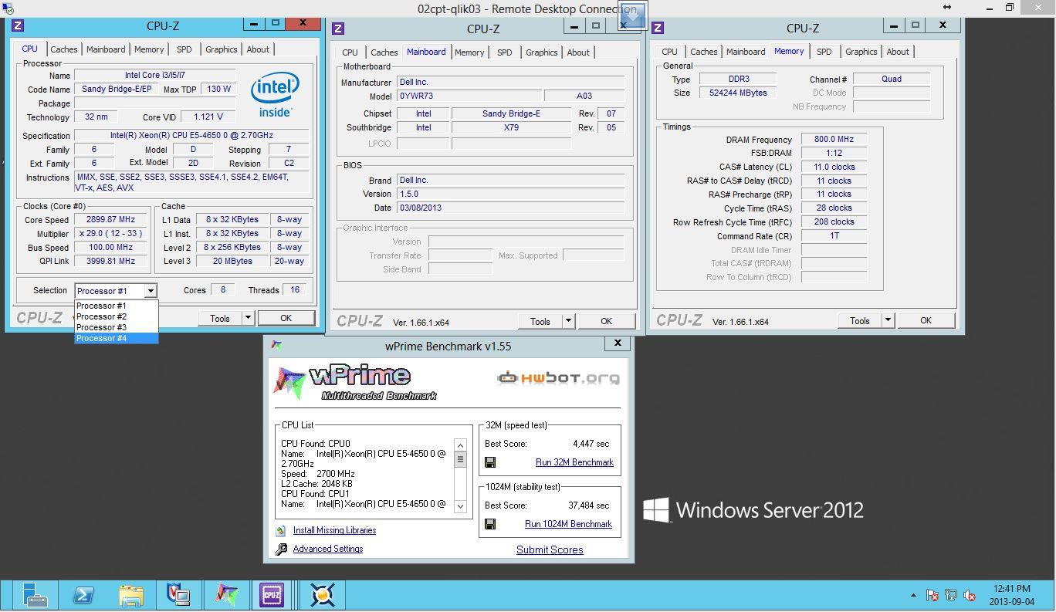Run the 1024M Benchmark
The width and height of the screenshot is (1056, 612).
click(x=568, y=524)
